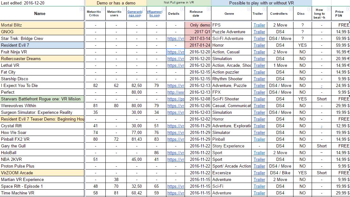350x197 pixels.
Task: Open Trailer link for Star Trek: Bridge Crew
Action: click(x=259, y=38)
